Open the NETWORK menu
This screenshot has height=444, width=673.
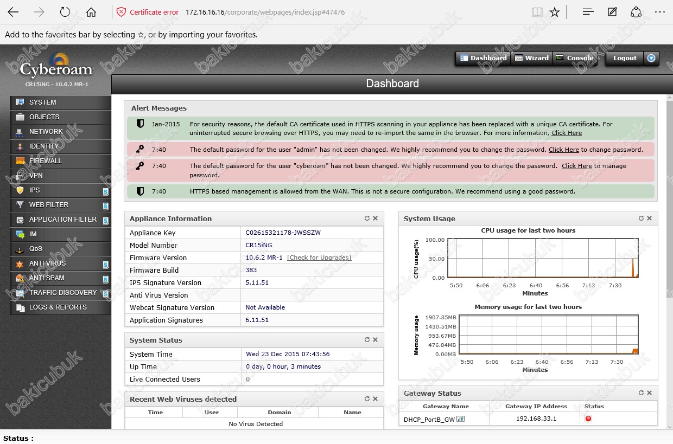click(60, 131)
